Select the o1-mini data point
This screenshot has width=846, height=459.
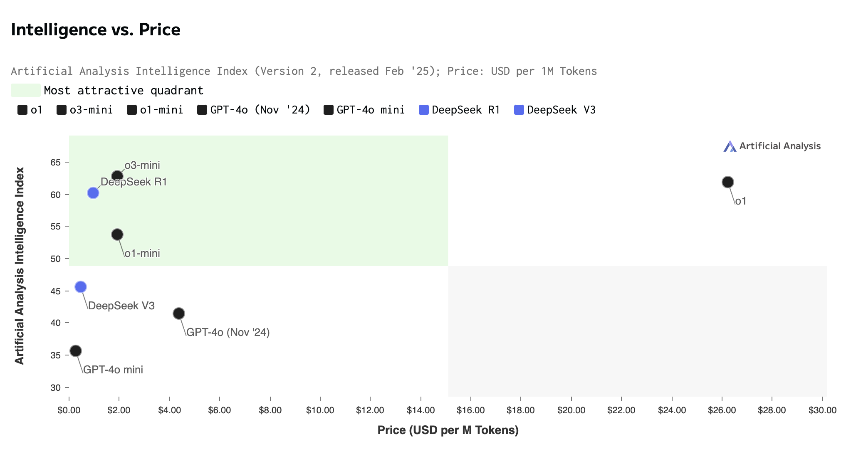point(117,234)
